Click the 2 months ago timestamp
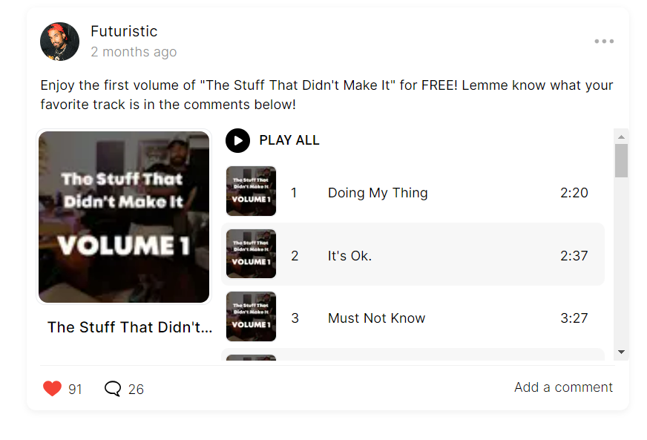Screen dimensions: 647x440 point(134,52)
